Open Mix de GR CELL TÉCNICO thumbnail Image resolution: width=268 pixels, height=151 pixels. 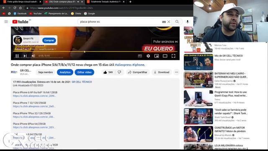(x=198, y=62)
